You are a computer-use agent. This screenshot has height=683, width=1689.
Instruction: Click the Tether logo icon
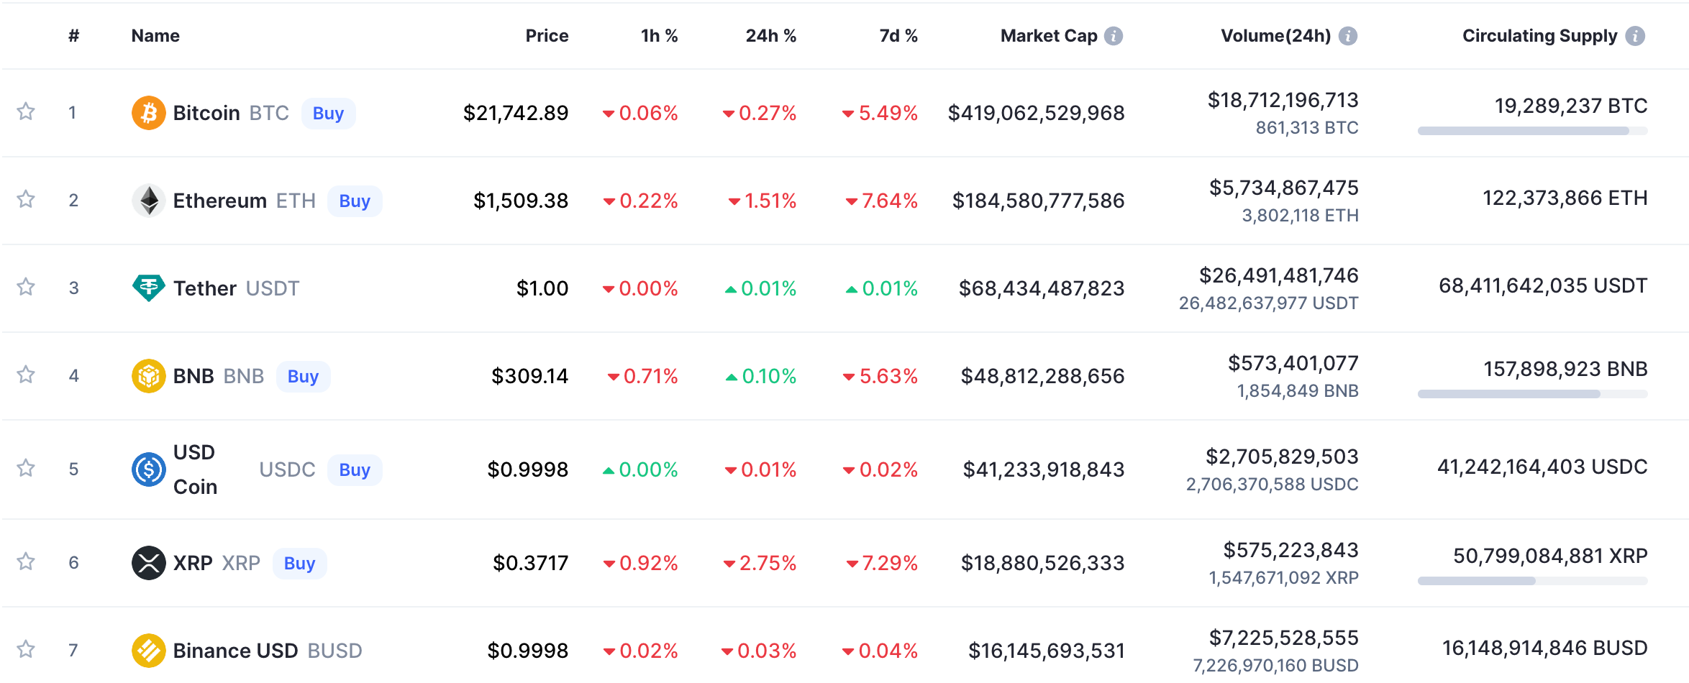149,288
